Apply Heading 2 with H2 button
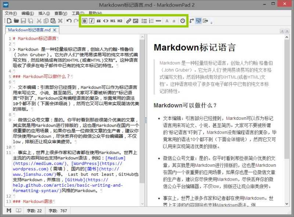The width and height of the screenshot is (294, 217). click(x=120, y=21)
